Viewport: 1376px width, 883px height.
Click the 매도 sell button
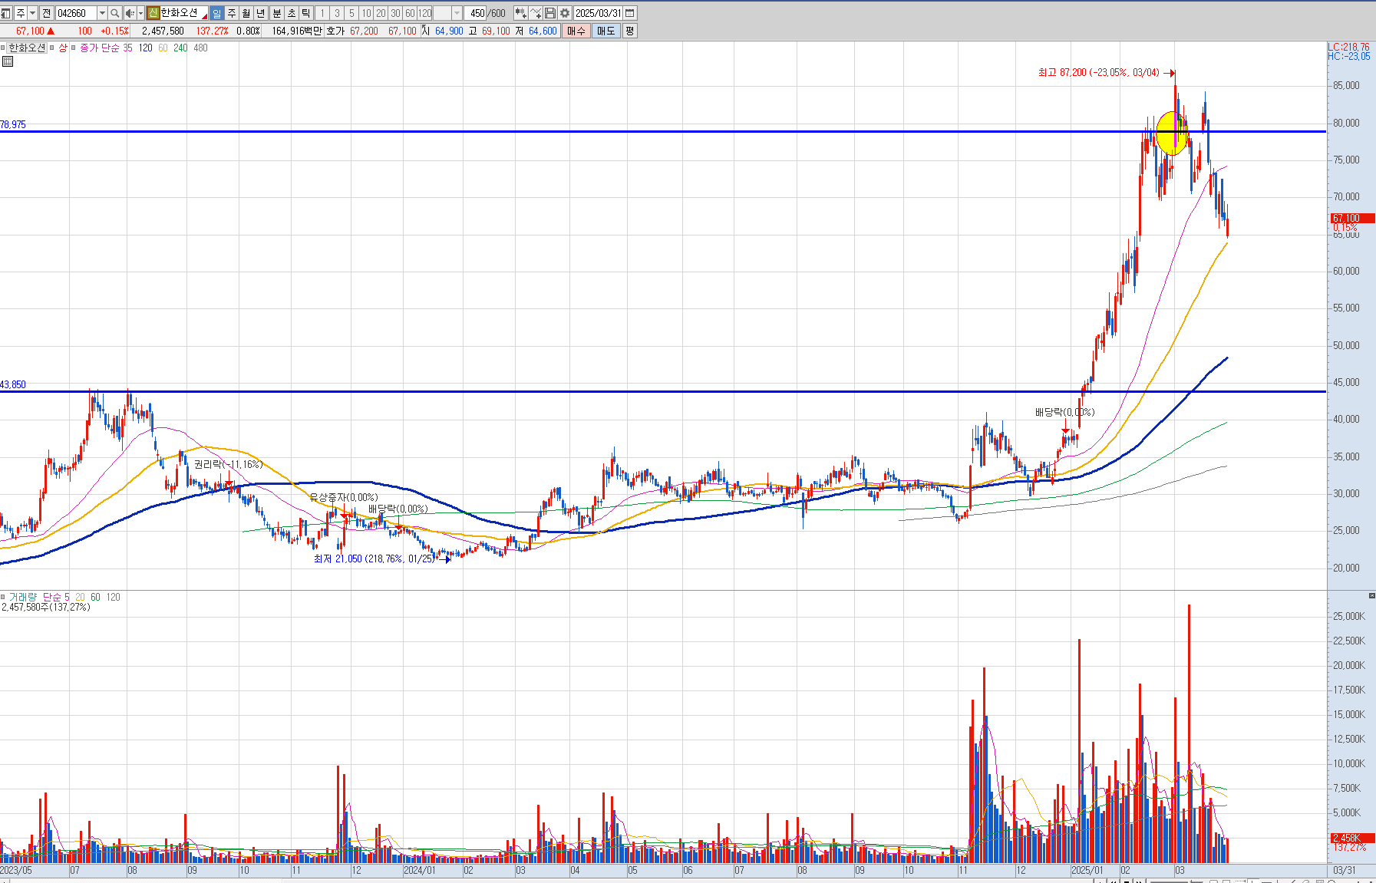pyautogui.click(x=606, y=31)
